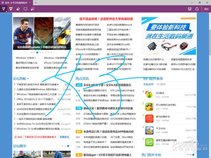
Task: Click the 安卓 tag beside 安卓6.0 headline
Action: coord(79,85)
